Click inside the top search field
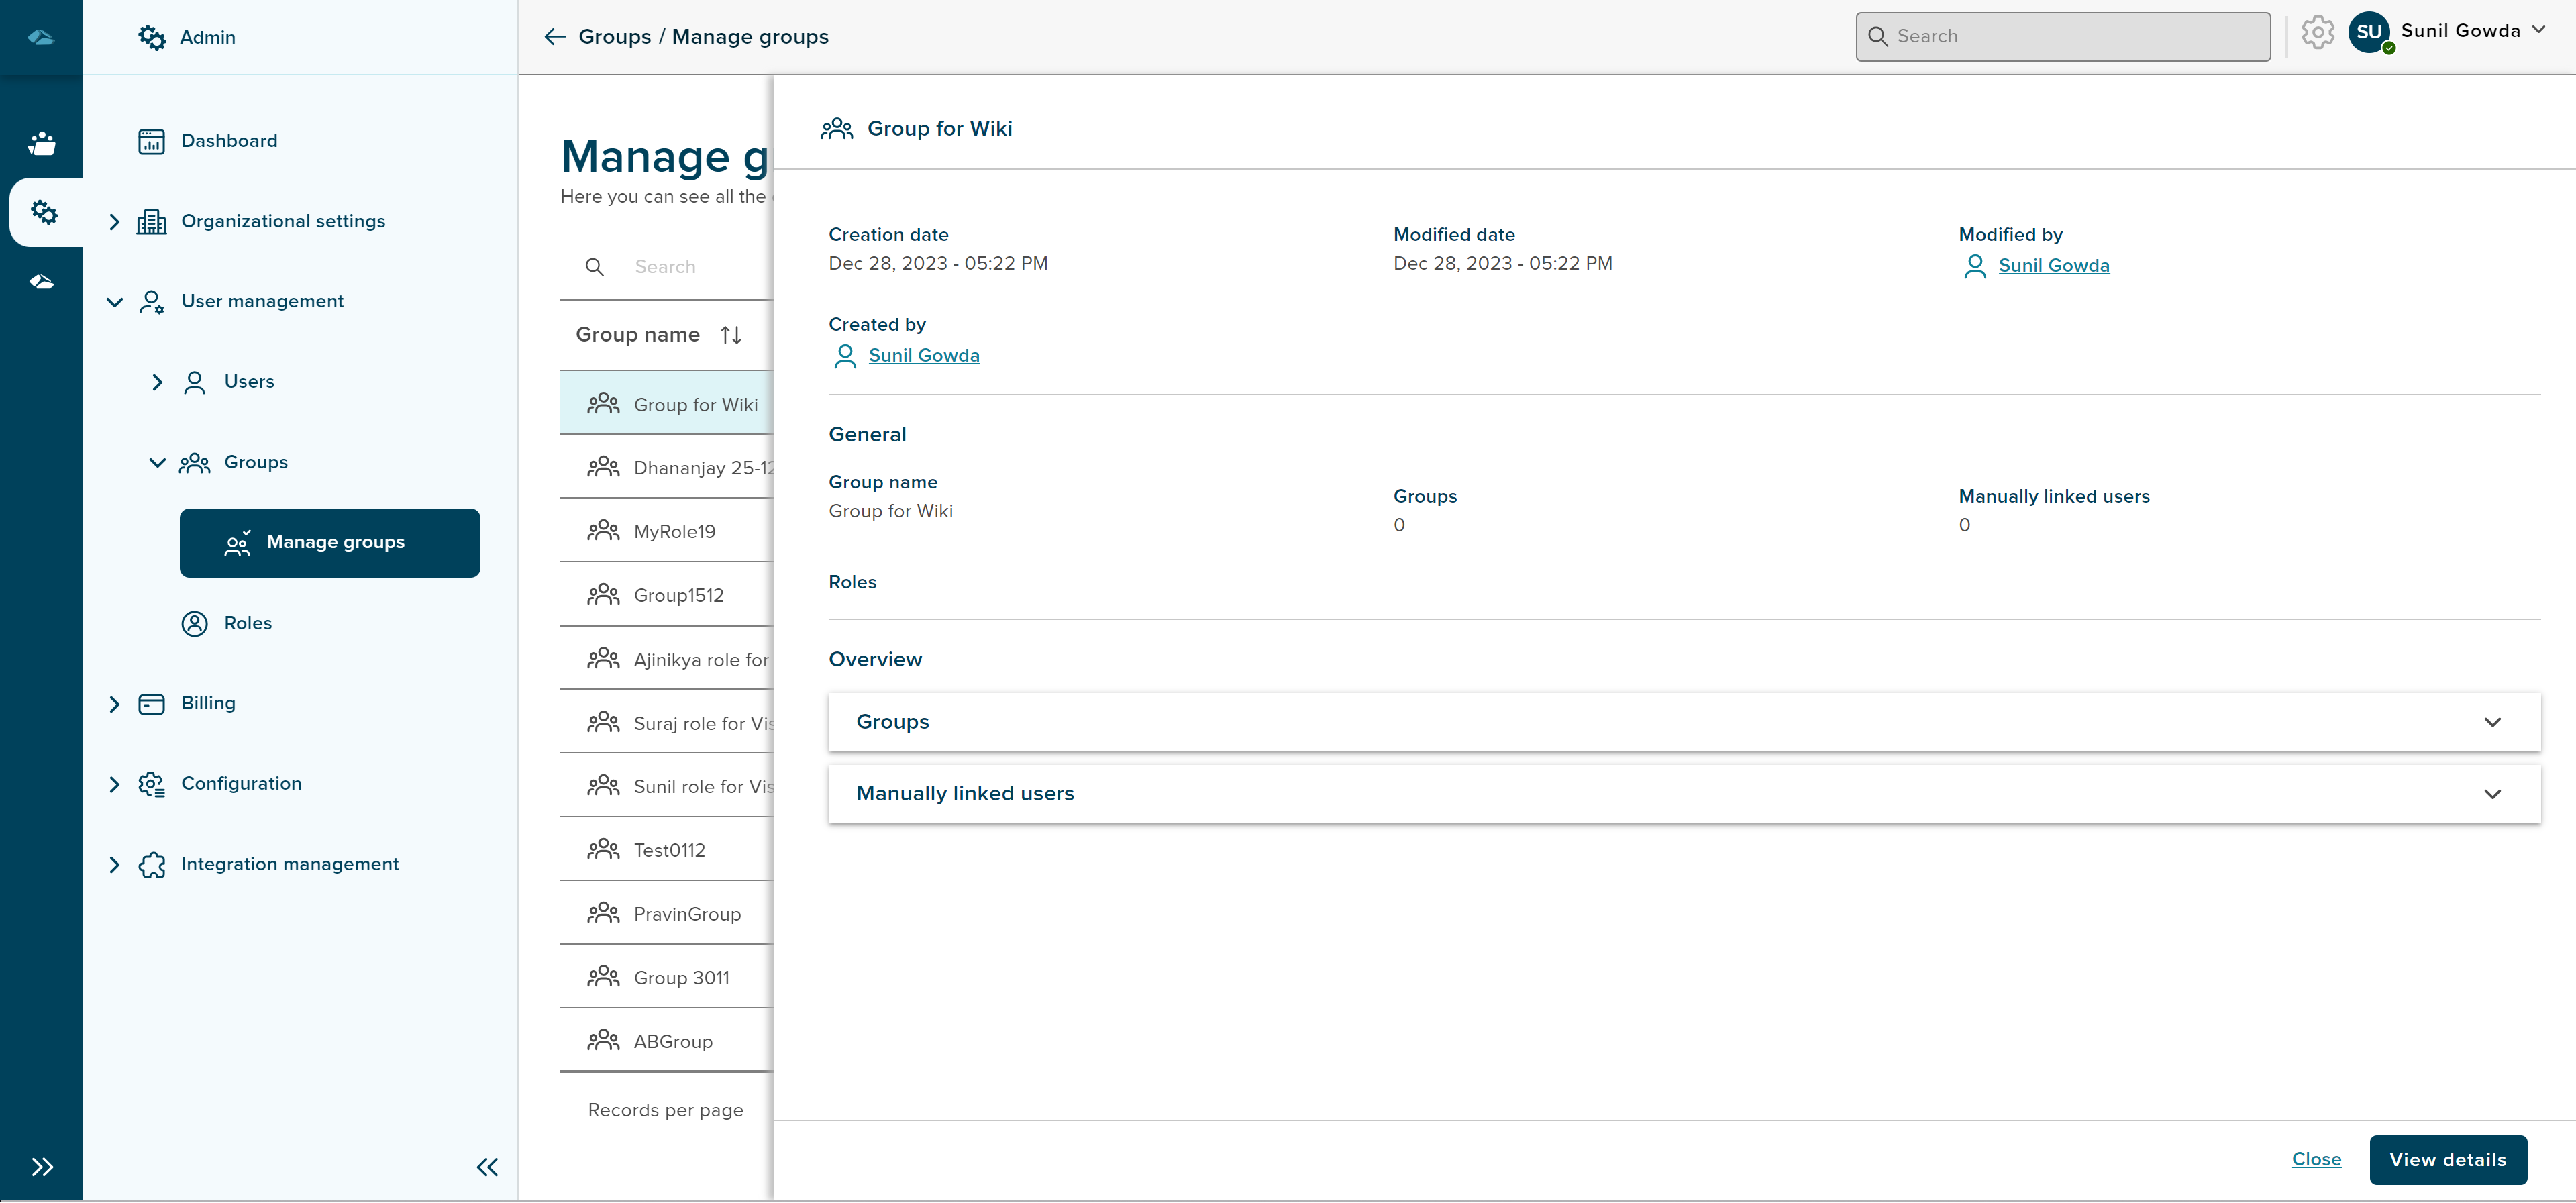Image resolution: width=2576 pixels, height=1203 pixels. 2062,36
